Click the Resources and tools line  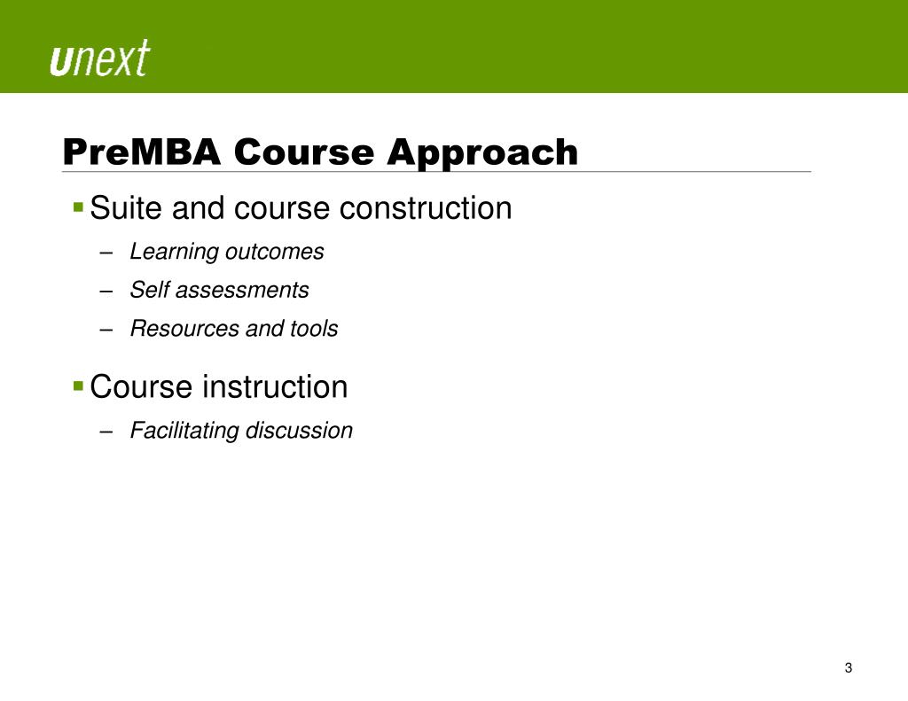(x=233, y=328)
